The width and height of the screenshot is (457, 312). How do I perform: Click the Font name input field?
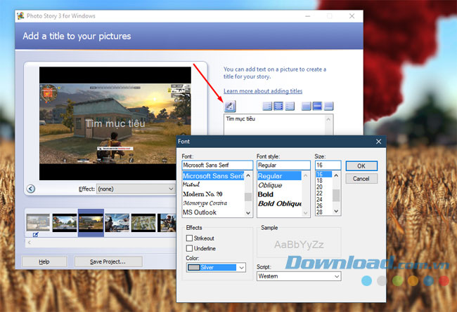(217, 165)
